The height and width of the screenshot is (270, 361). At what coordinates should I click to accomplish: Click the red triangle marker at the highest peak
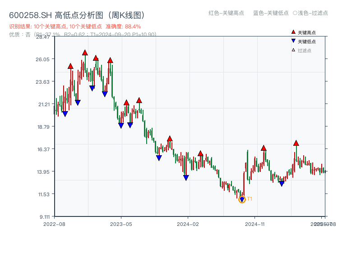point(85,52)
